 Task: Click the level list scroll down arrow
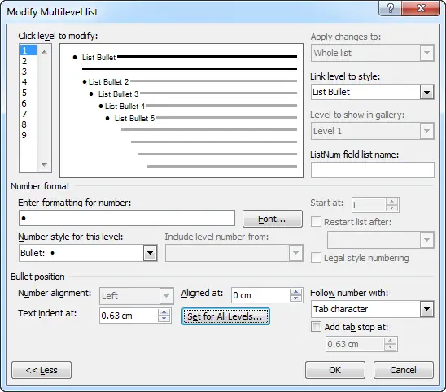click(x=44, y=165)
